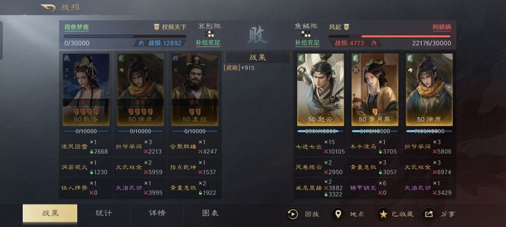View the 箕形阵 formation dots icon
Viewport: 506px width, 227px height.
click(209, 34)
